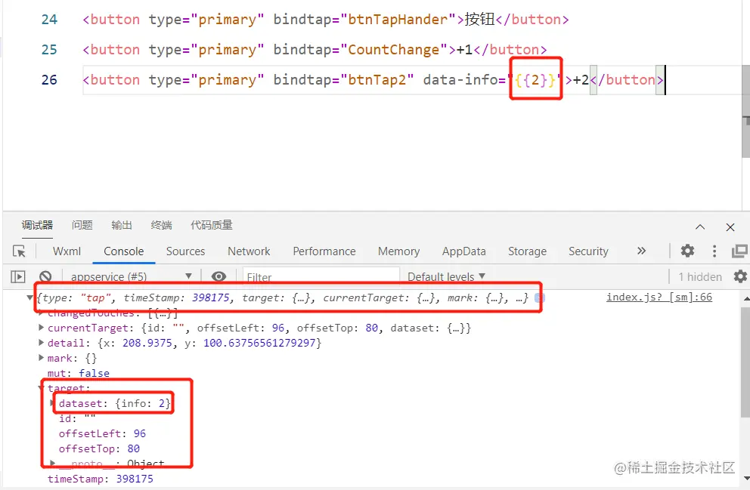Open the Sources tab
750x490 pixels.
coord(185,251)
